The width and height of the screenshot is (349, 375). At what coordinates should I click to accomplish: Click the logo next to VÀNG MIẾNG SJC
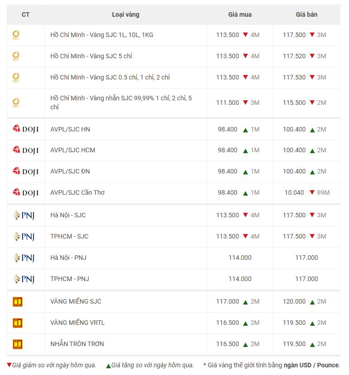tap(18, 302)
